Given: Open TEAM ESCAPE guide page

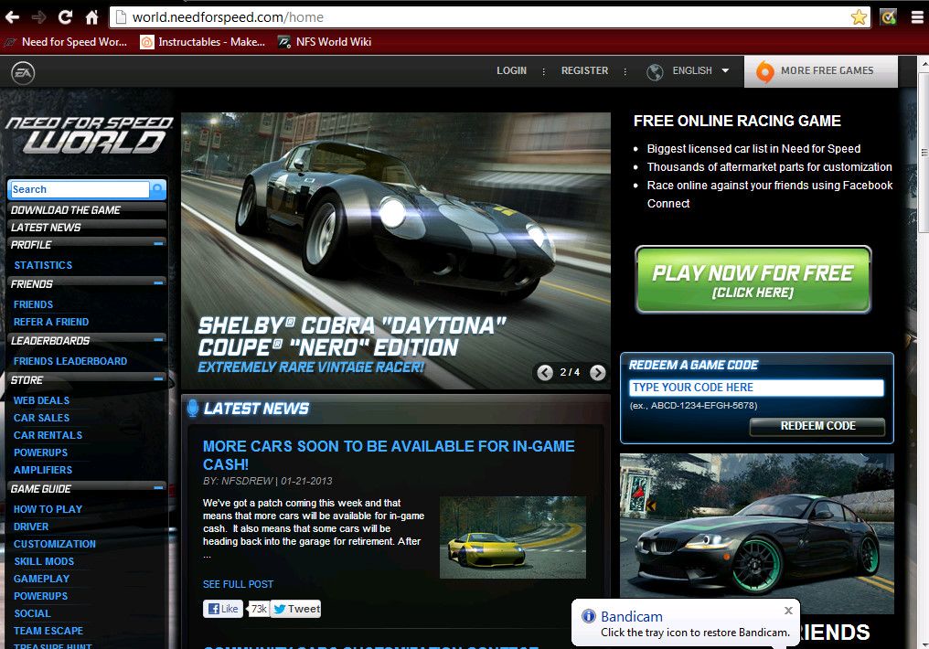Looking at the screenshot, I should (x=48, y=632).
